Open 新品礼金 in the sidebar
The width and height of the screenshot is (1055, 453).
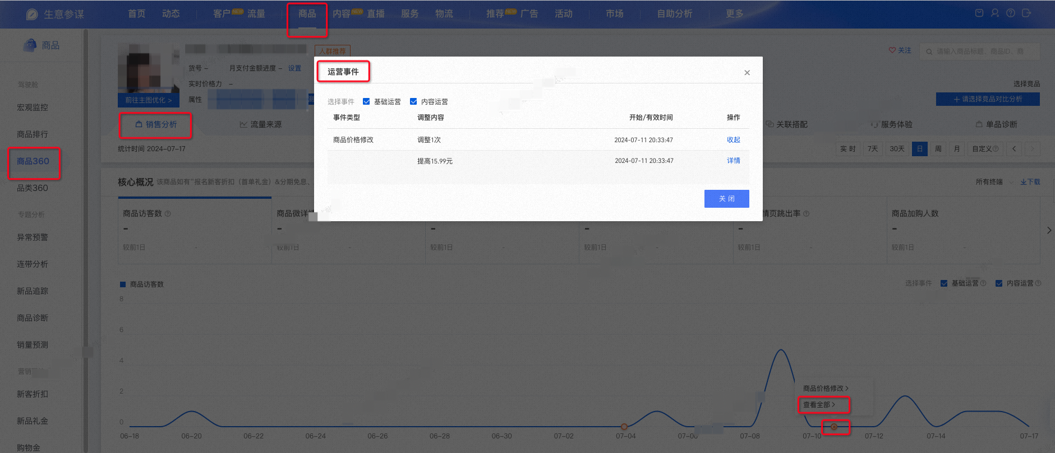(x=33, y=421)
